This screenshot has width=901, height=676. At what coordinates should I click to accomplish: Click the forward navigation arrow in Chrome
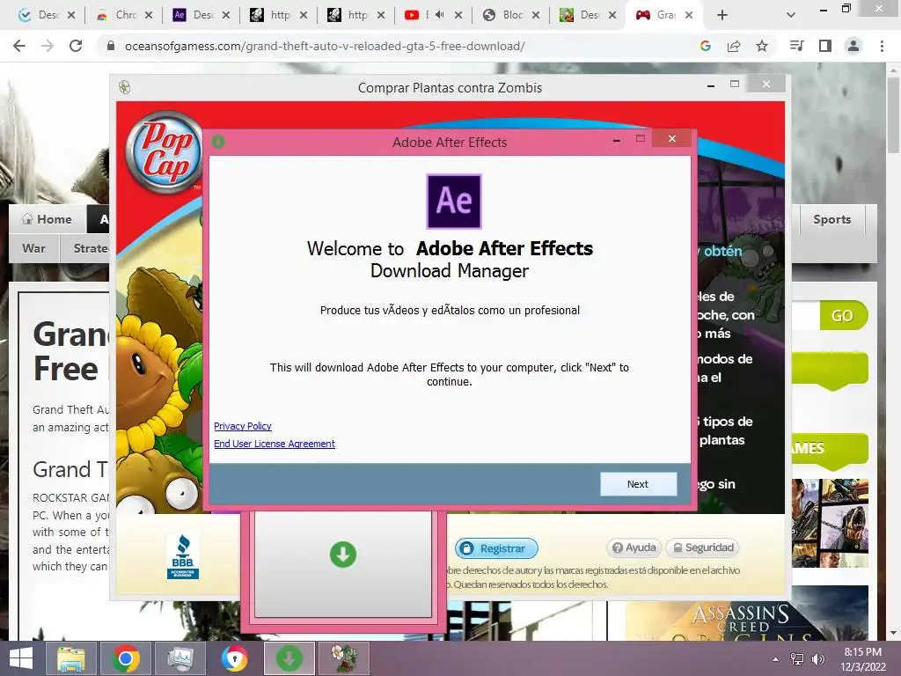[x=48, y=46]
